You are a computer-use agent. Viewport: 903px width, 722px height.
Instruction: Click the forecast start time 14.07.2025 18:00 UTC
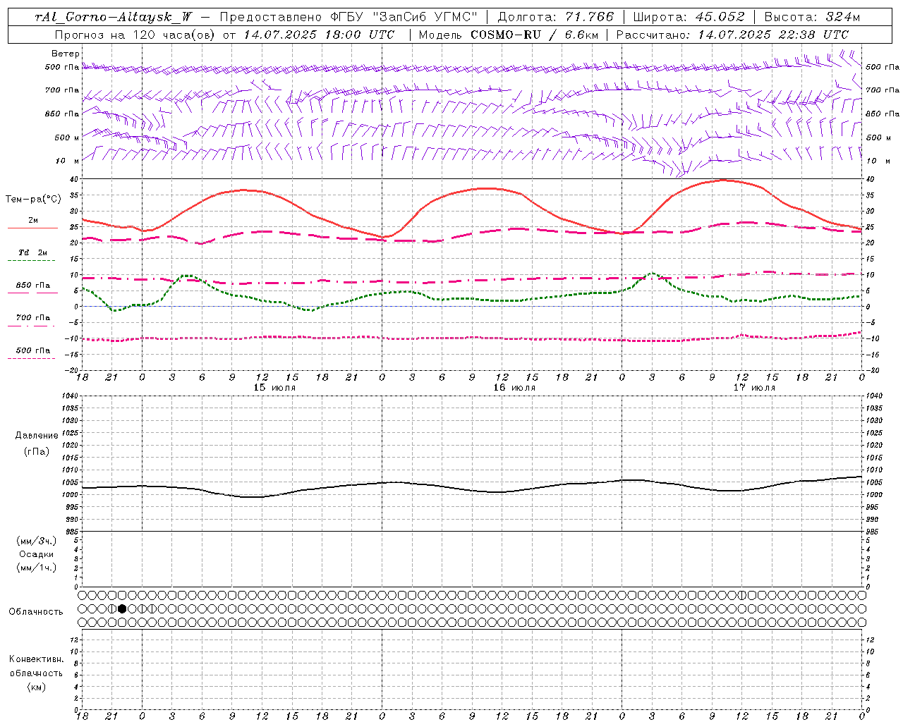pos(319,35)
